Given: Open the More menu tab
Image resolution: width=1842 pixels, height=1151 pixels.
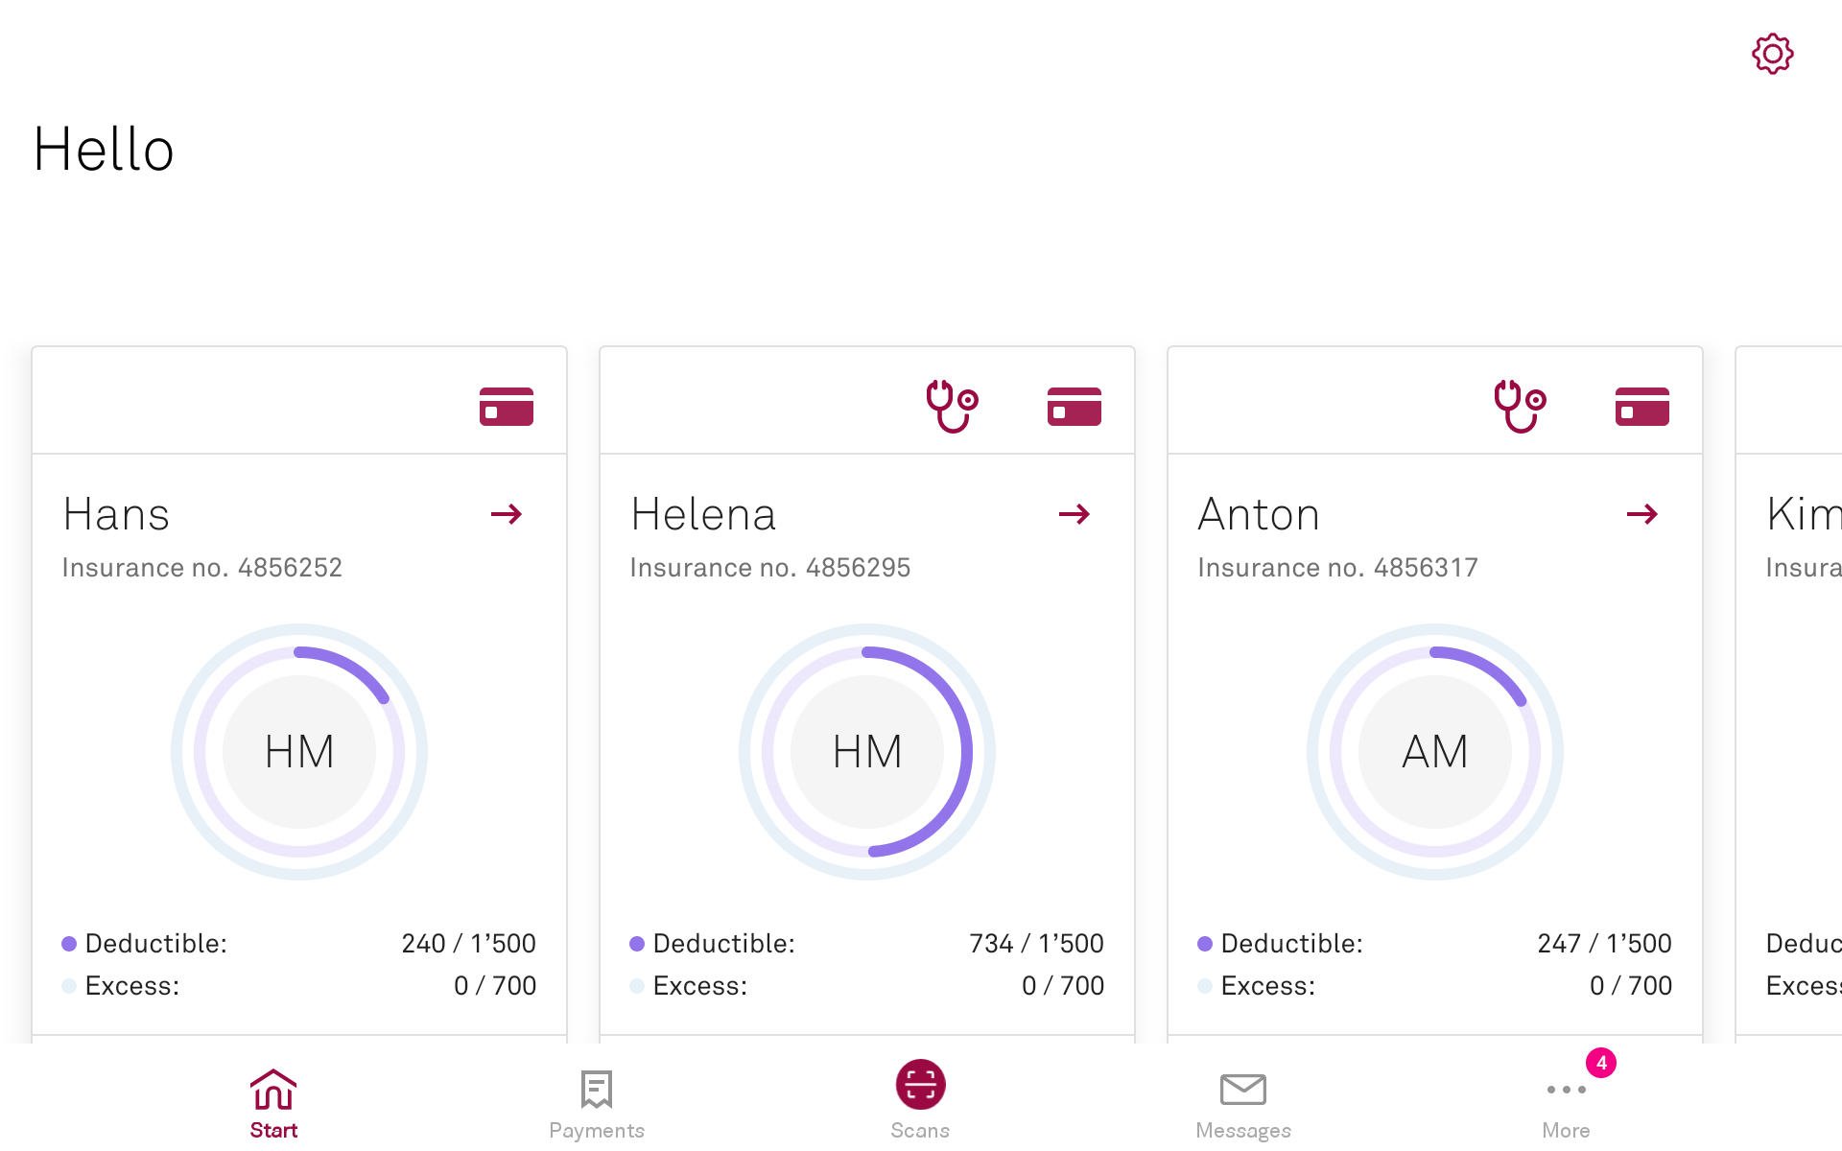Looking at the screenshot, I should pos(1566,1103).
